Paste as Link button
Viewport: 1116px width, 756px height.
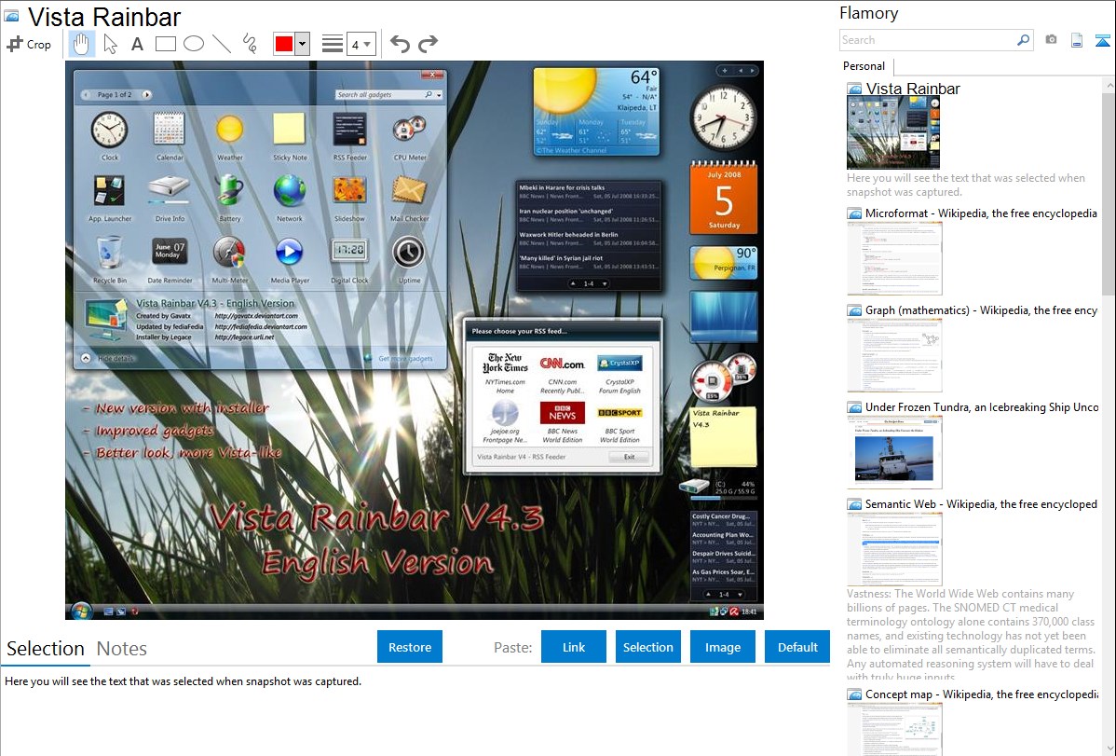pyautogui.click(x=574, y=647)
